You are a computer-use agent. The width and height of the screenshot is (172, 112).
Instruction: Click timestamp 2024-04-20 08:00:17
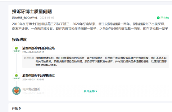[33, 52]
